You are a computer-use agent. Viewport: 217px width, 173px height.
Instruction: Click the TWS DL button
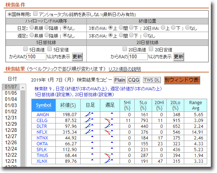(152, 80)
